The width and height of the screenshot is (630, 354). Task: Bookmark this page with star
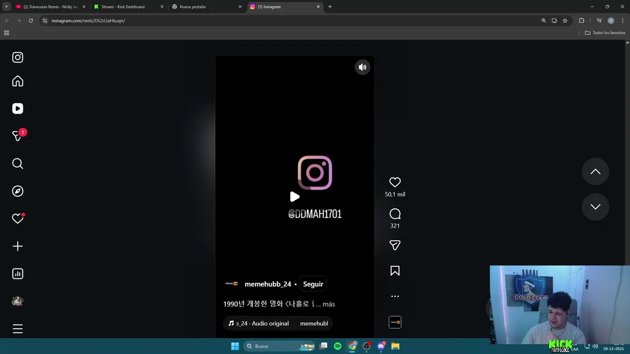click(565, 21)
